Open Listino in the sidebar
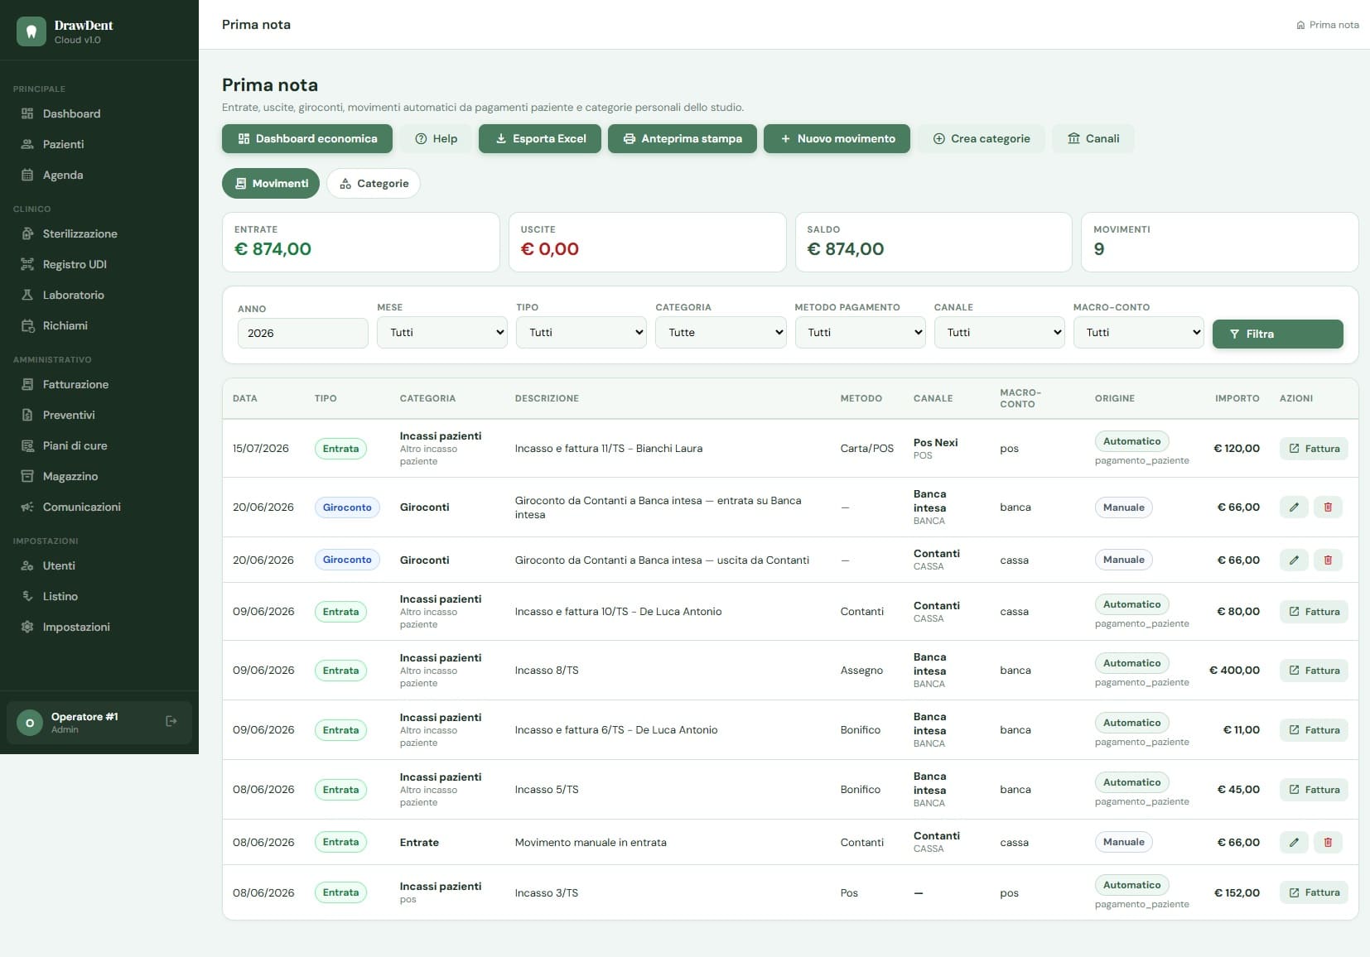The height and width of the screenshot is (957, 1370). click(x=99, y=596)
